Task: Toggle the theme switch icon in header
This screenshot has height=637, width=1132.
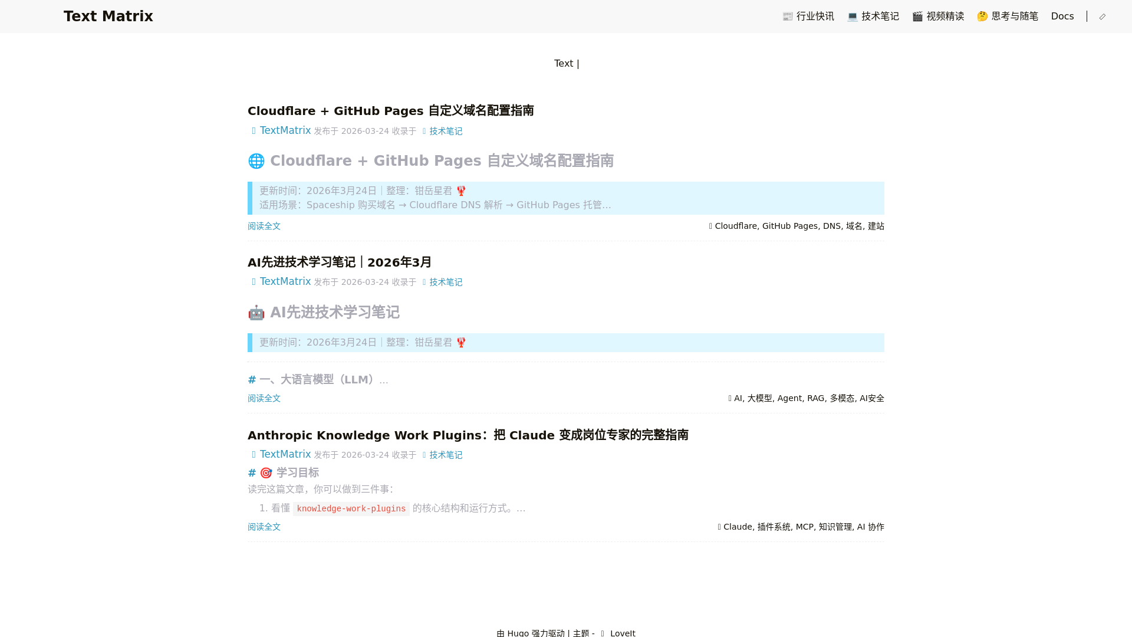Action: 1103,17
